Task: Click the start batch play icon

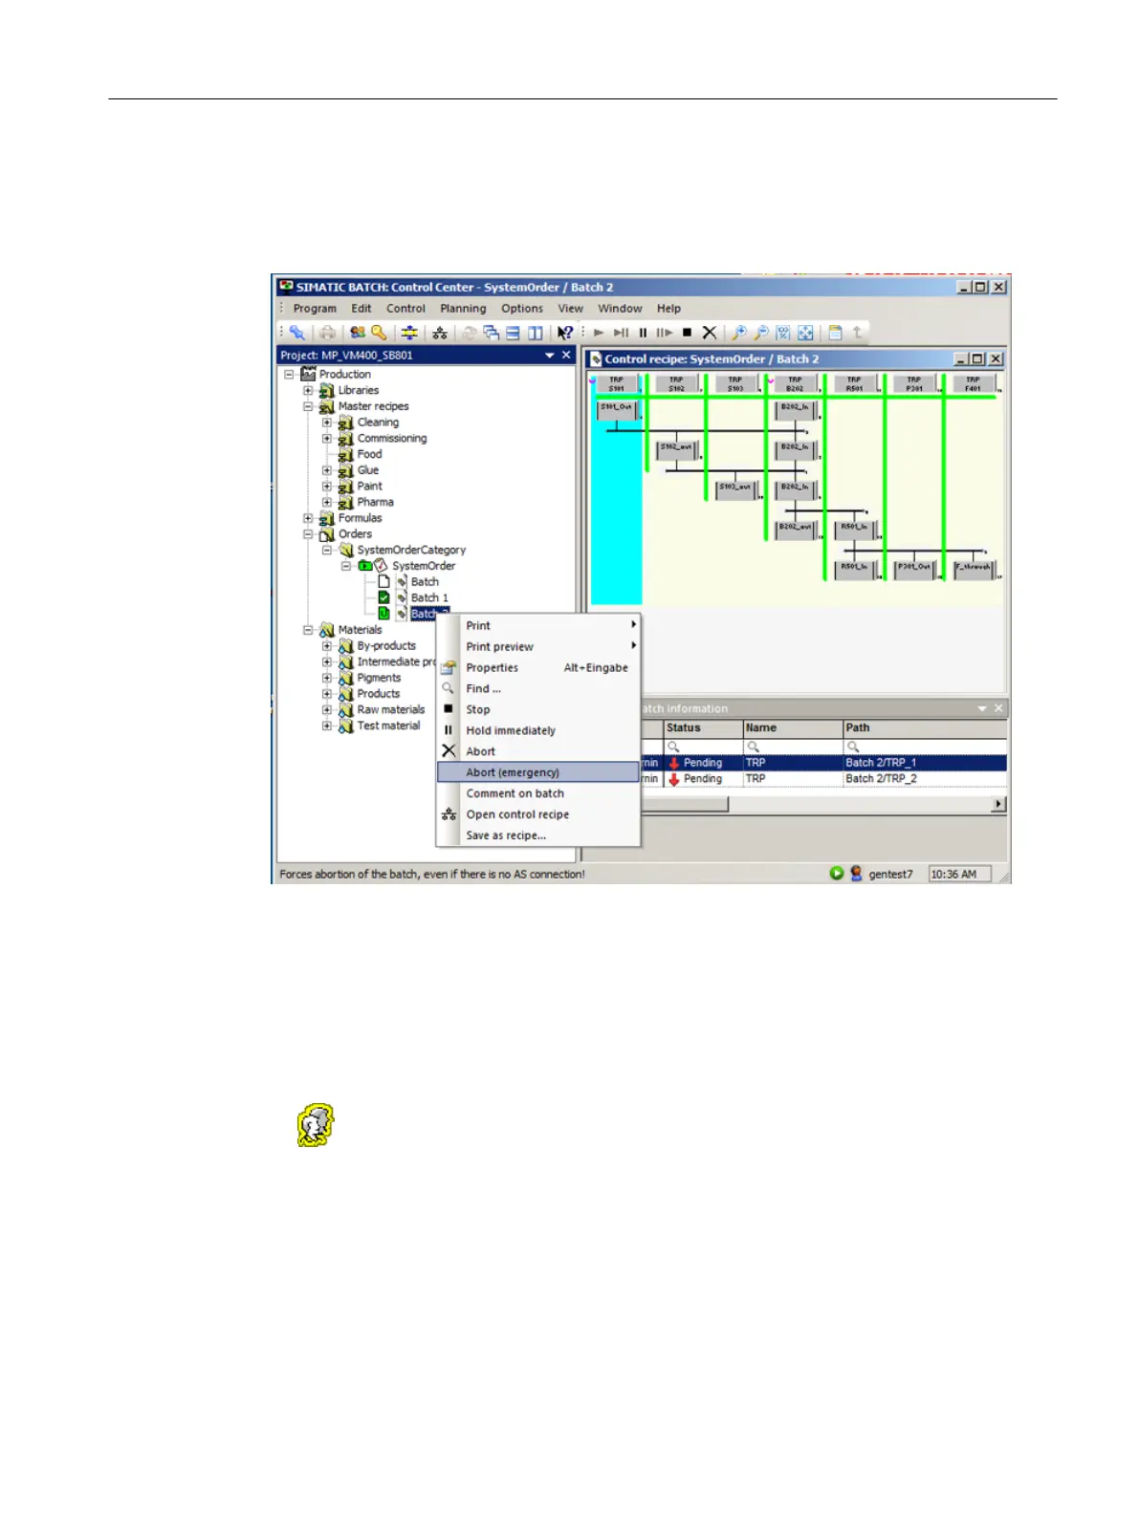Action: coord(599,333)
